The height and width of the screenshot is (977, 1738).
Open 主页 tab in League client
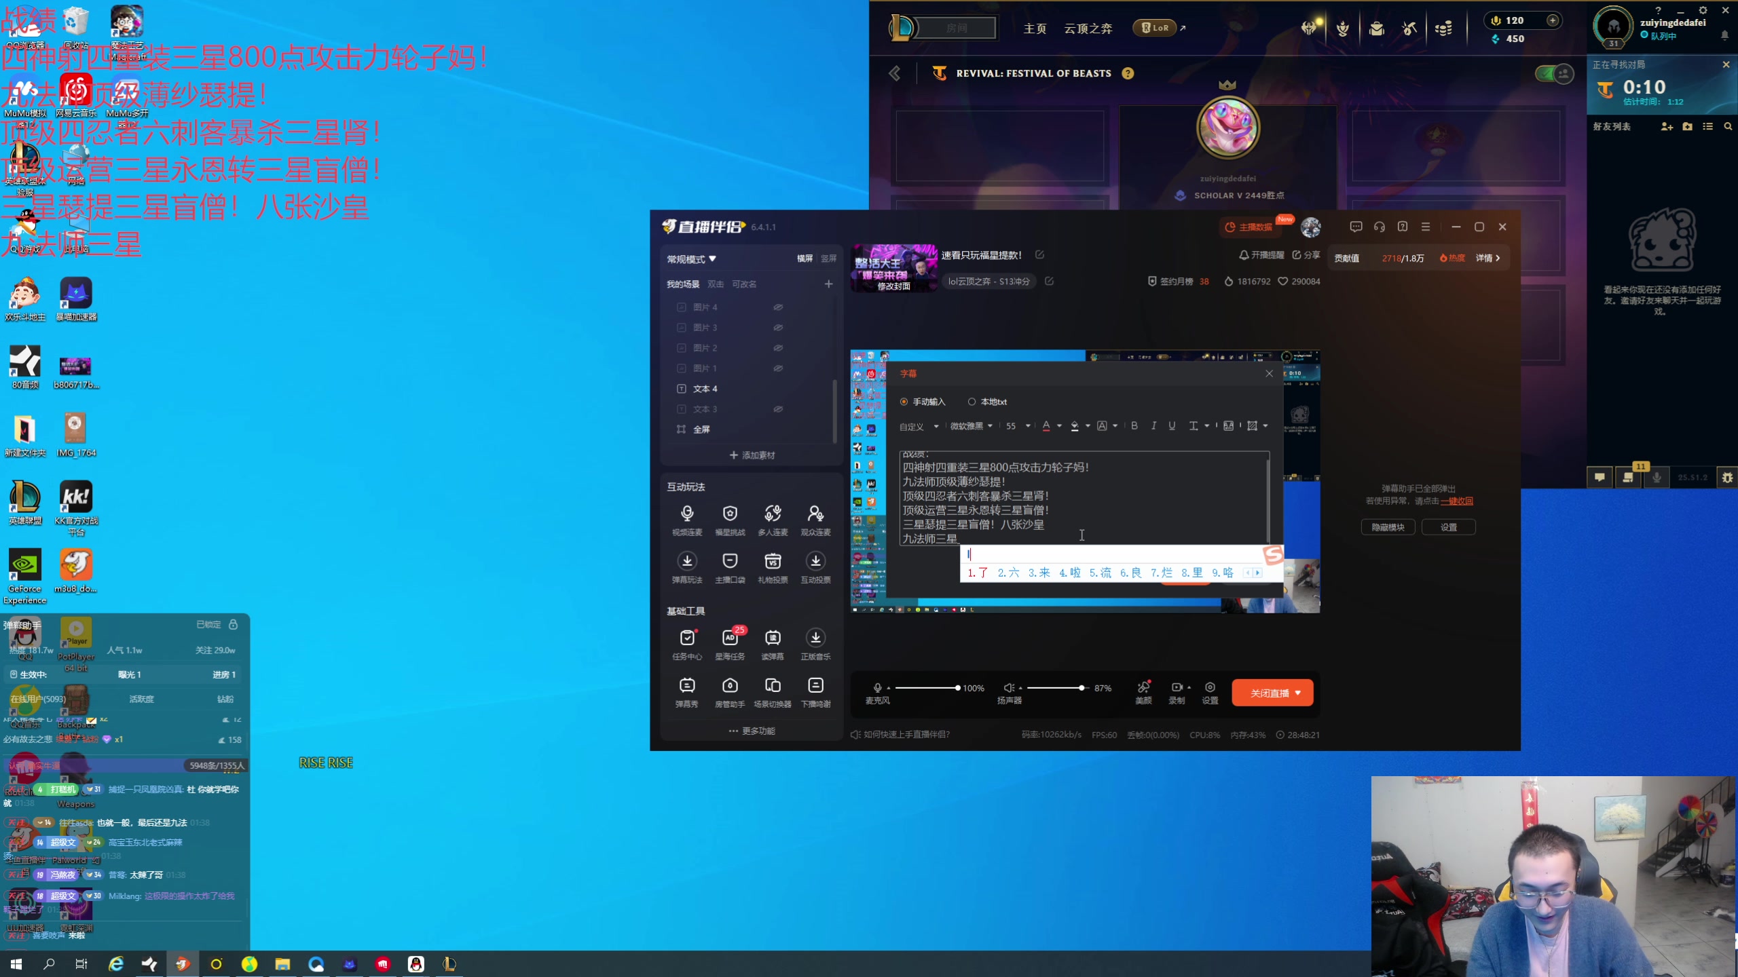1035,28
